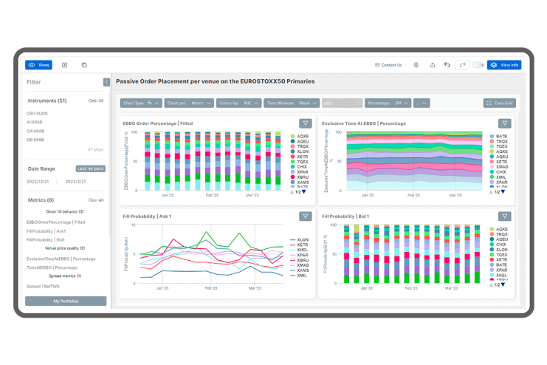Click the redo arrow icon
Image resolution: width=547 pixels, height=365 pixels.
pyautogui.click(x=463, y=64)
